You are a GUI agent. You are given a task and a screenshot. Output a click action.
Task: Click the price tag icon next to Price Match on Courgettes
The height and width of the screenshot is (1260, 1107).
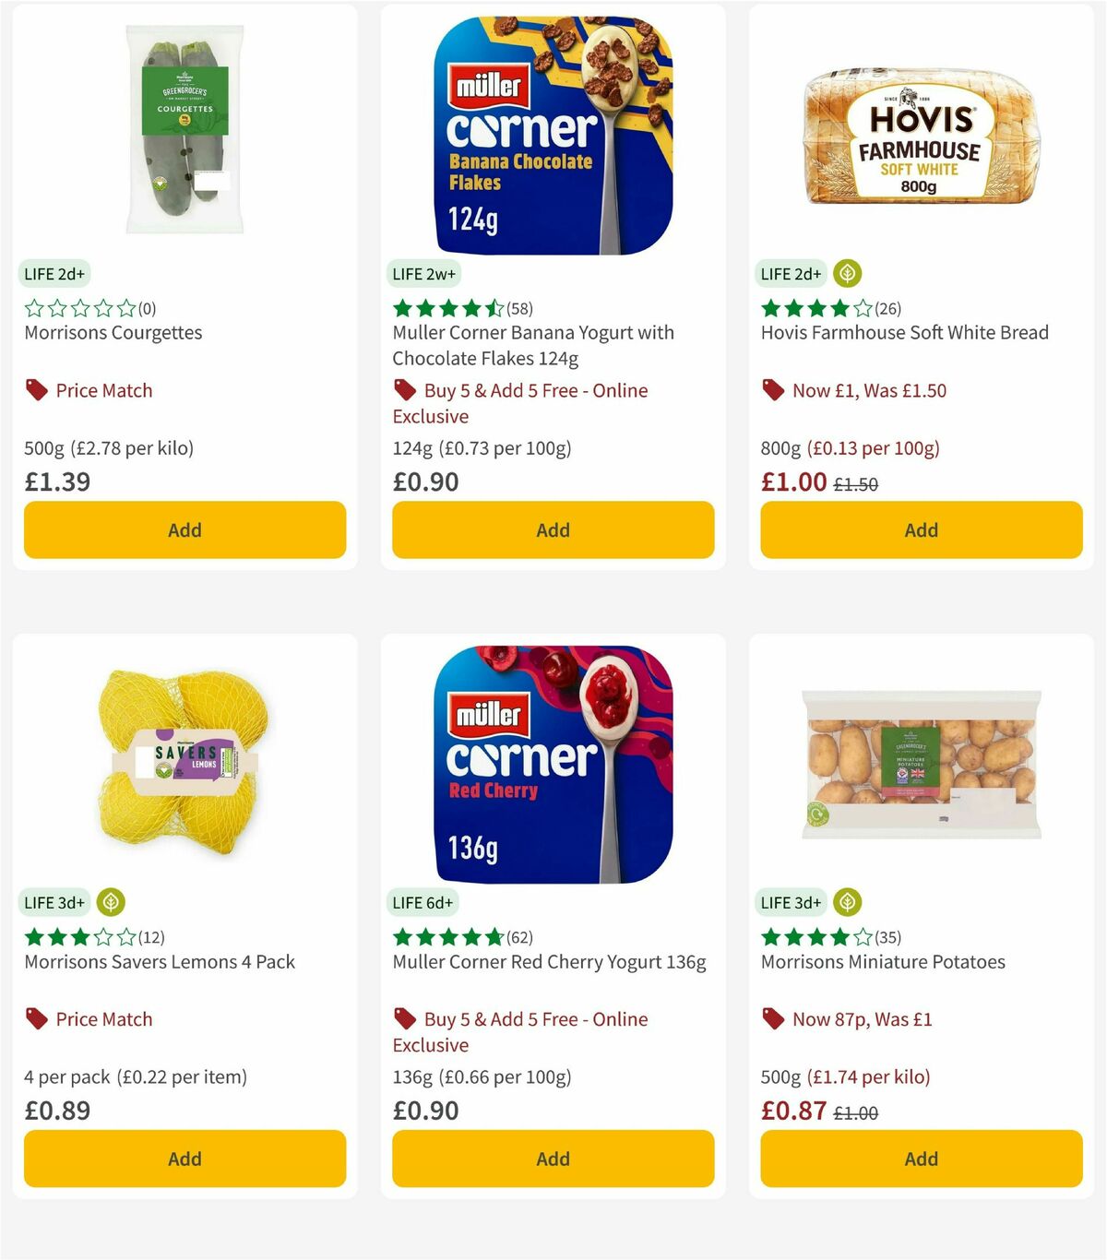[36, 389]
